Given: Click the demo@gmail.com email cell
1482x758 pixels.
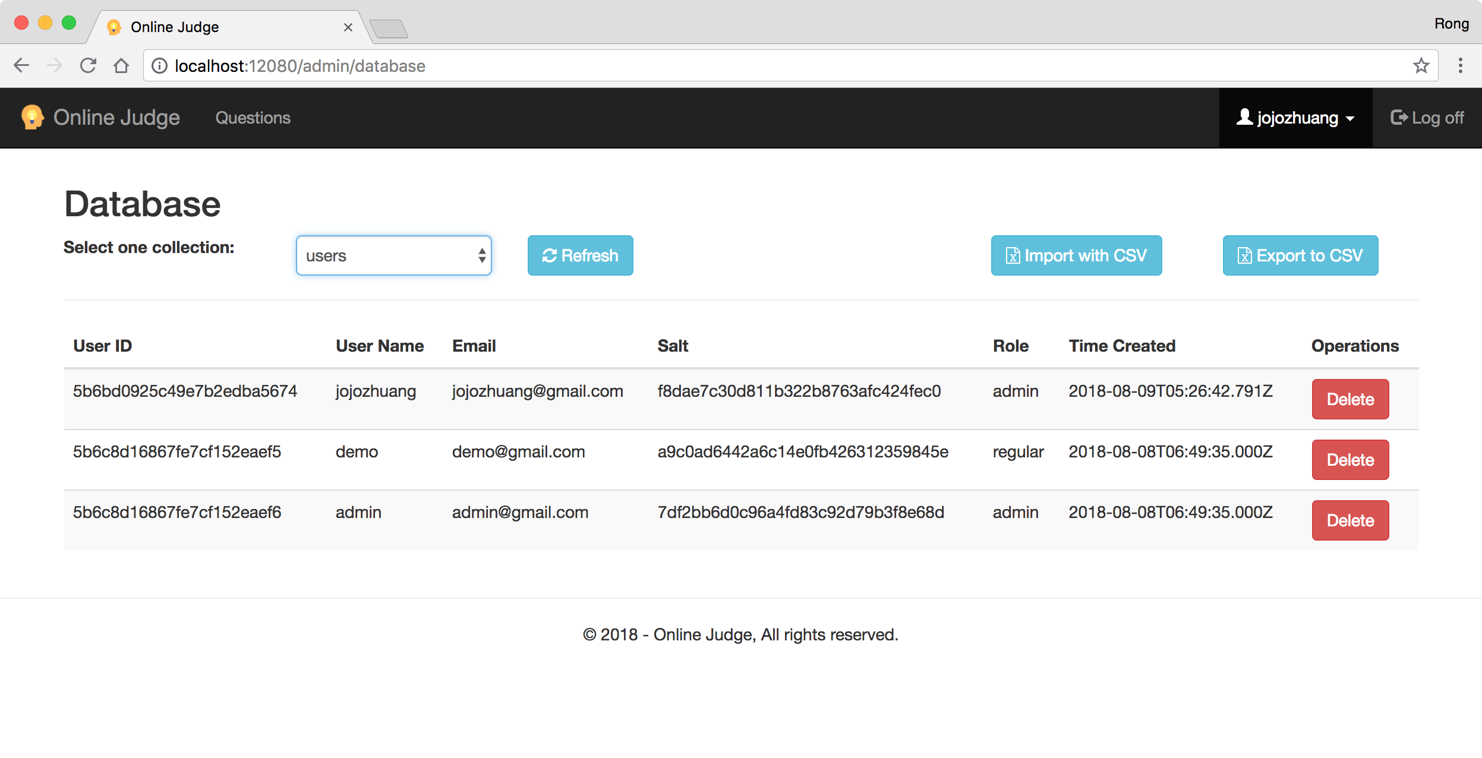Looking at the screenshot, I should pos(519,451).
